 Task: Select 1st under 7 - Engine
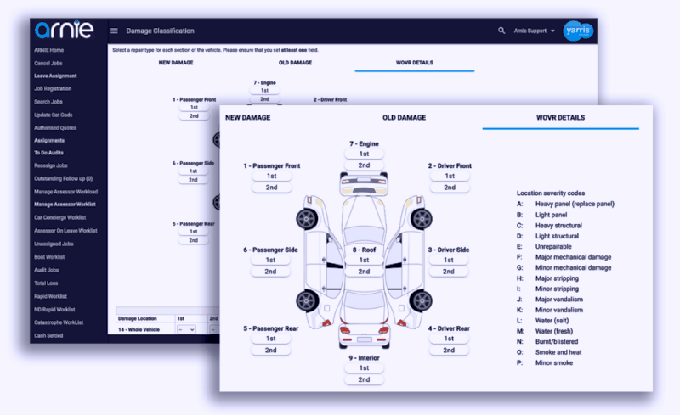(x=364, y=154)
